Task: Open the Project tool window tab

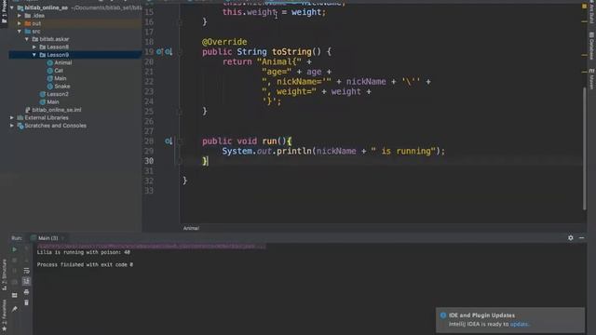Action: coord(4,11)
